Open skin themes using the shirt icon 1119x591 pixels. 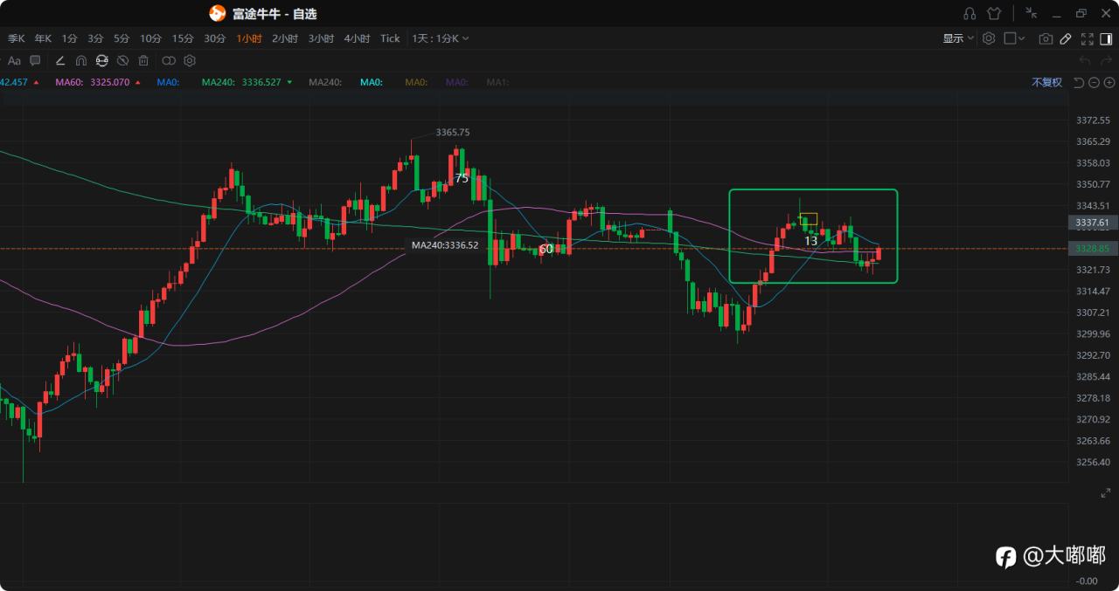(994, 13)
